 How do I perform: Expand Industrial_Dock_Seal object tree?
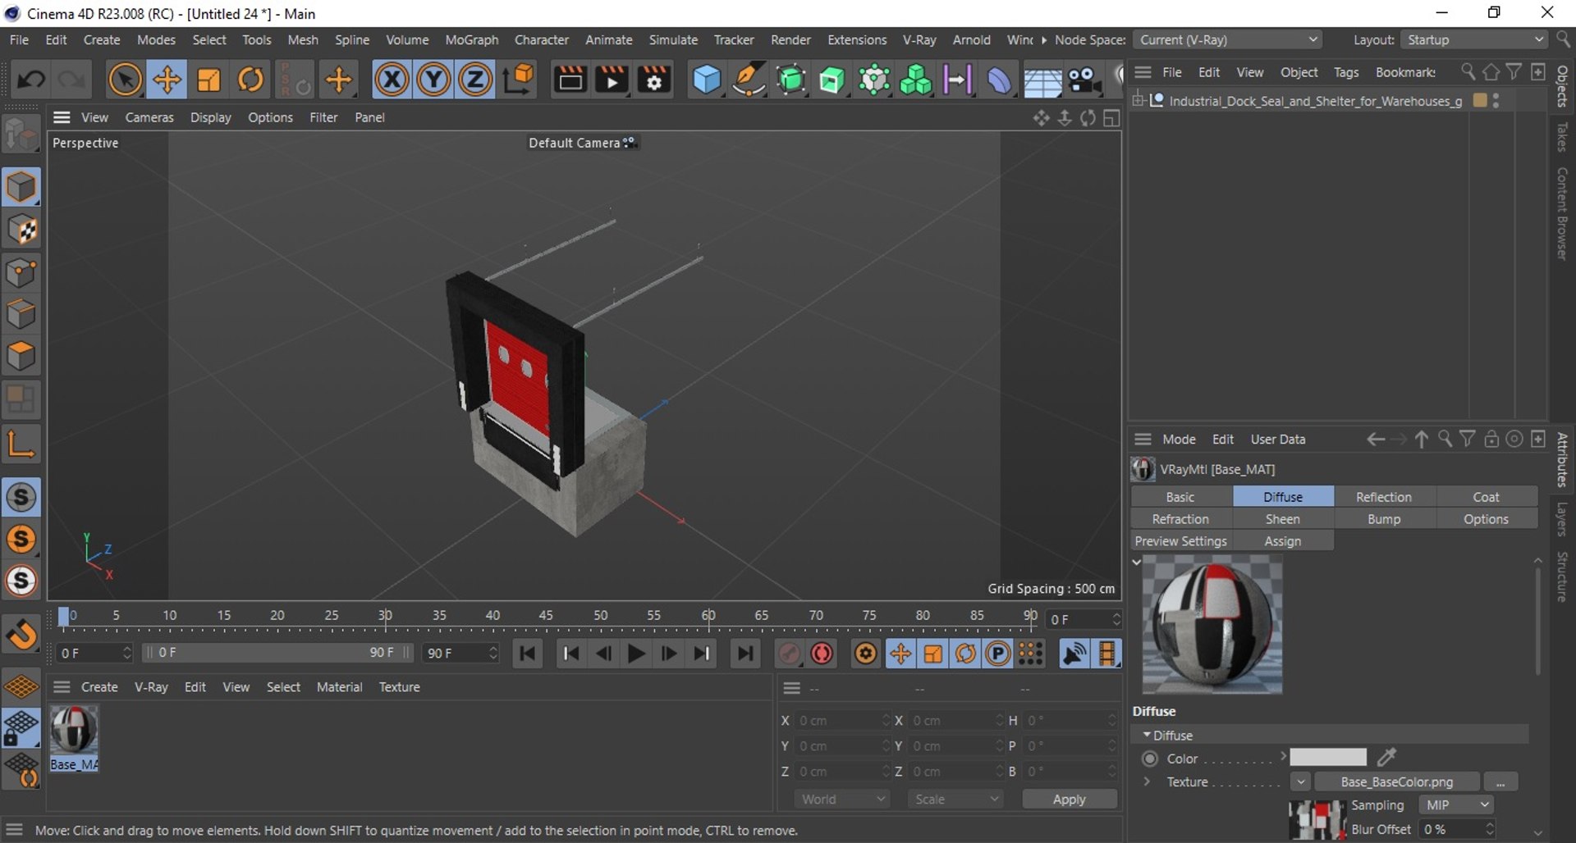pos(1138,100)
